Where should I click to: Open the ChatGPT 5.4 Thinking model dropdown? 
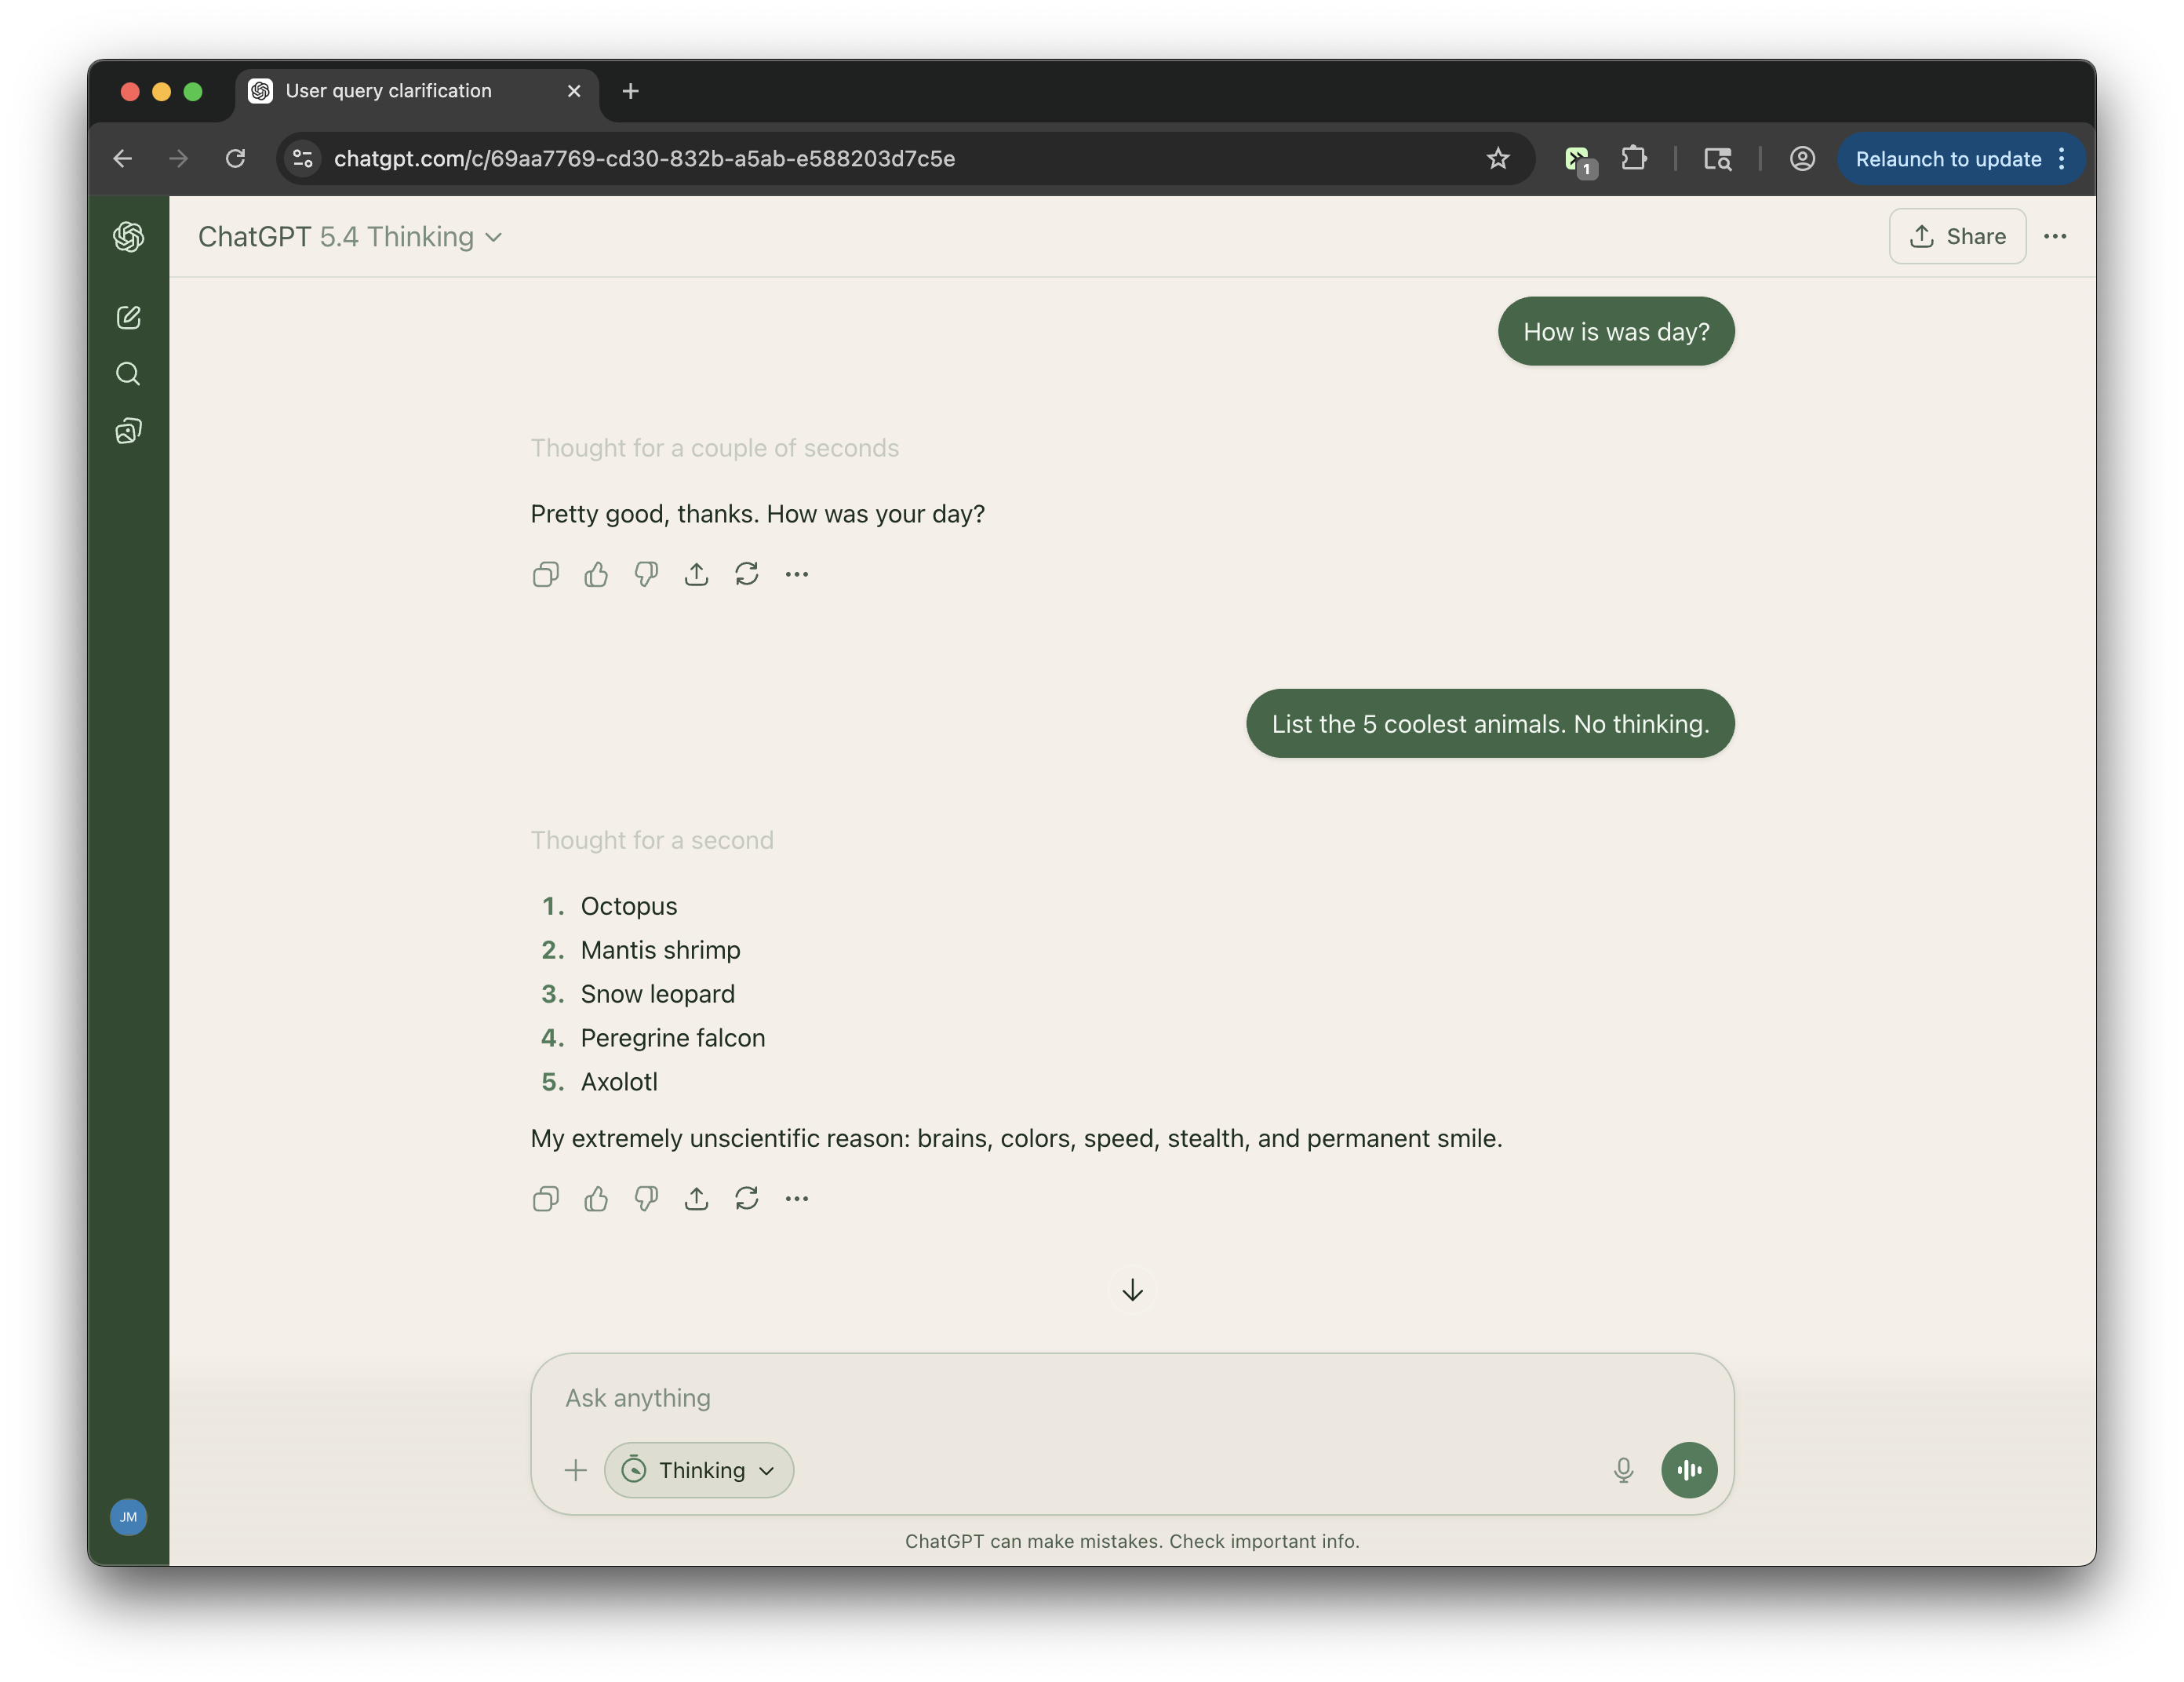pos(350,237)
